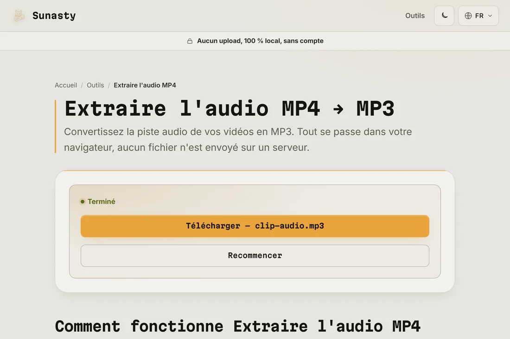
Task: Open Outils in the breadcrumb trail
Action: coord(96,85)
